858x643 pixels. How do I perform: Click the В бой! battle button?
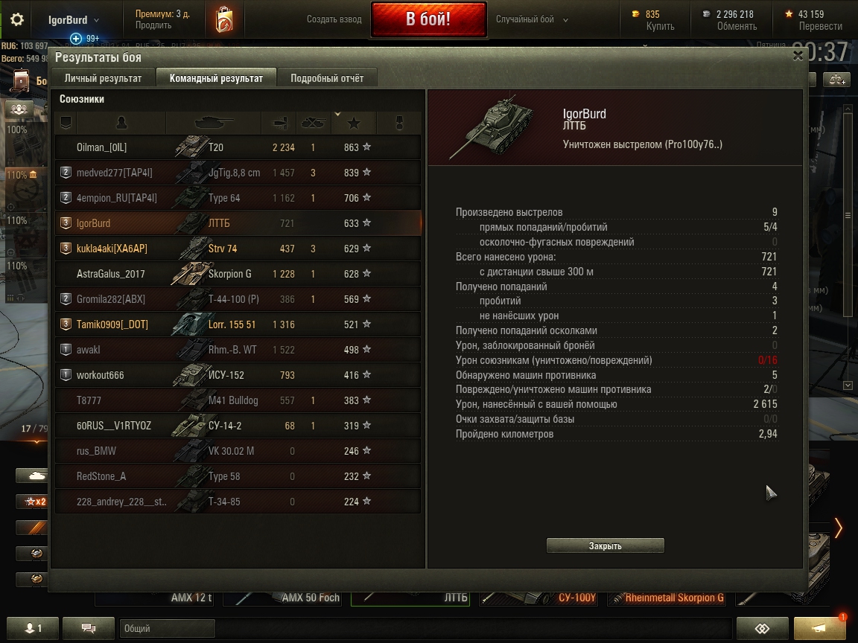pos(428,19)
